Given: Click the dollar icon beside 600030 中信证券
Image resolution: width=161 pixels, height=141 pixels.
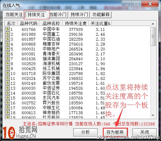Looking at the screenshot, I should click(x=8, y=88).
